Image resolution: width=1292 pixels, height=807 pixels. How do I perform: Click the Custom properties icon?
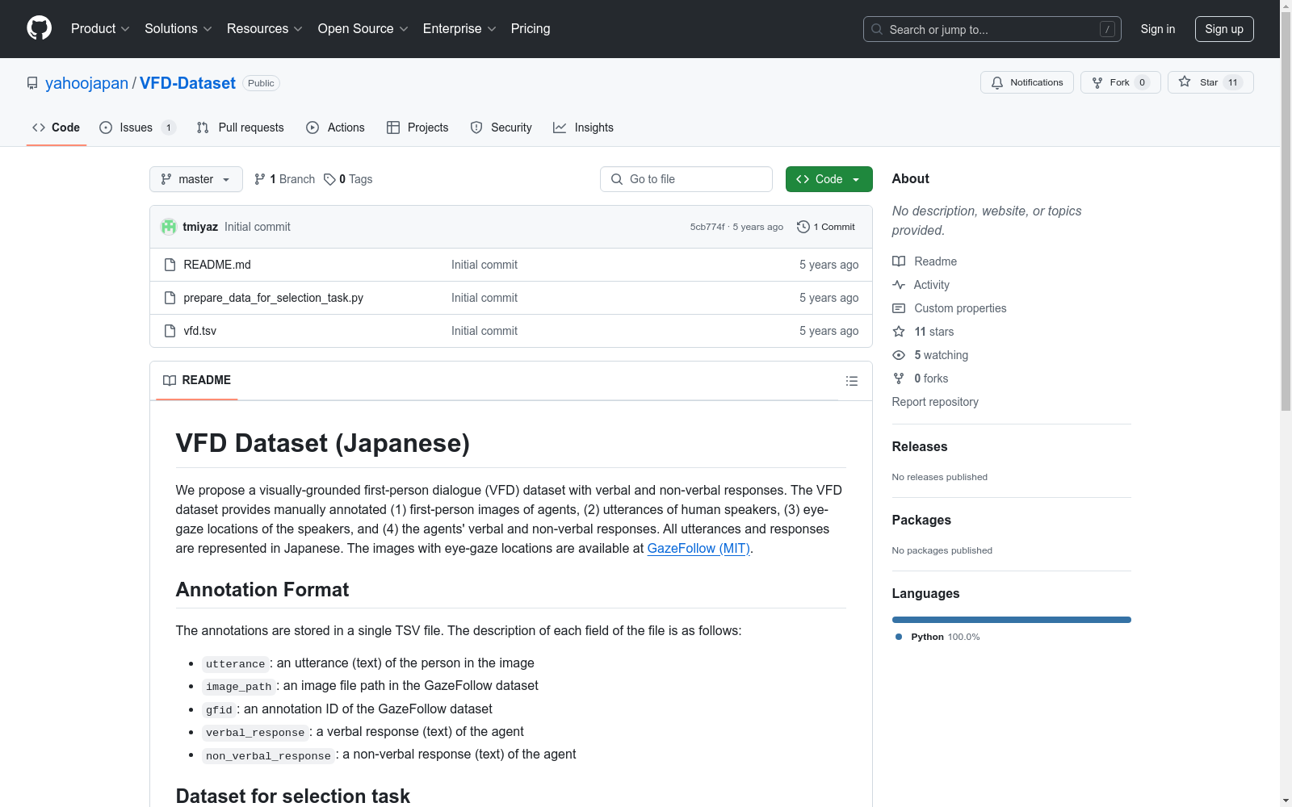pos(899,308)
